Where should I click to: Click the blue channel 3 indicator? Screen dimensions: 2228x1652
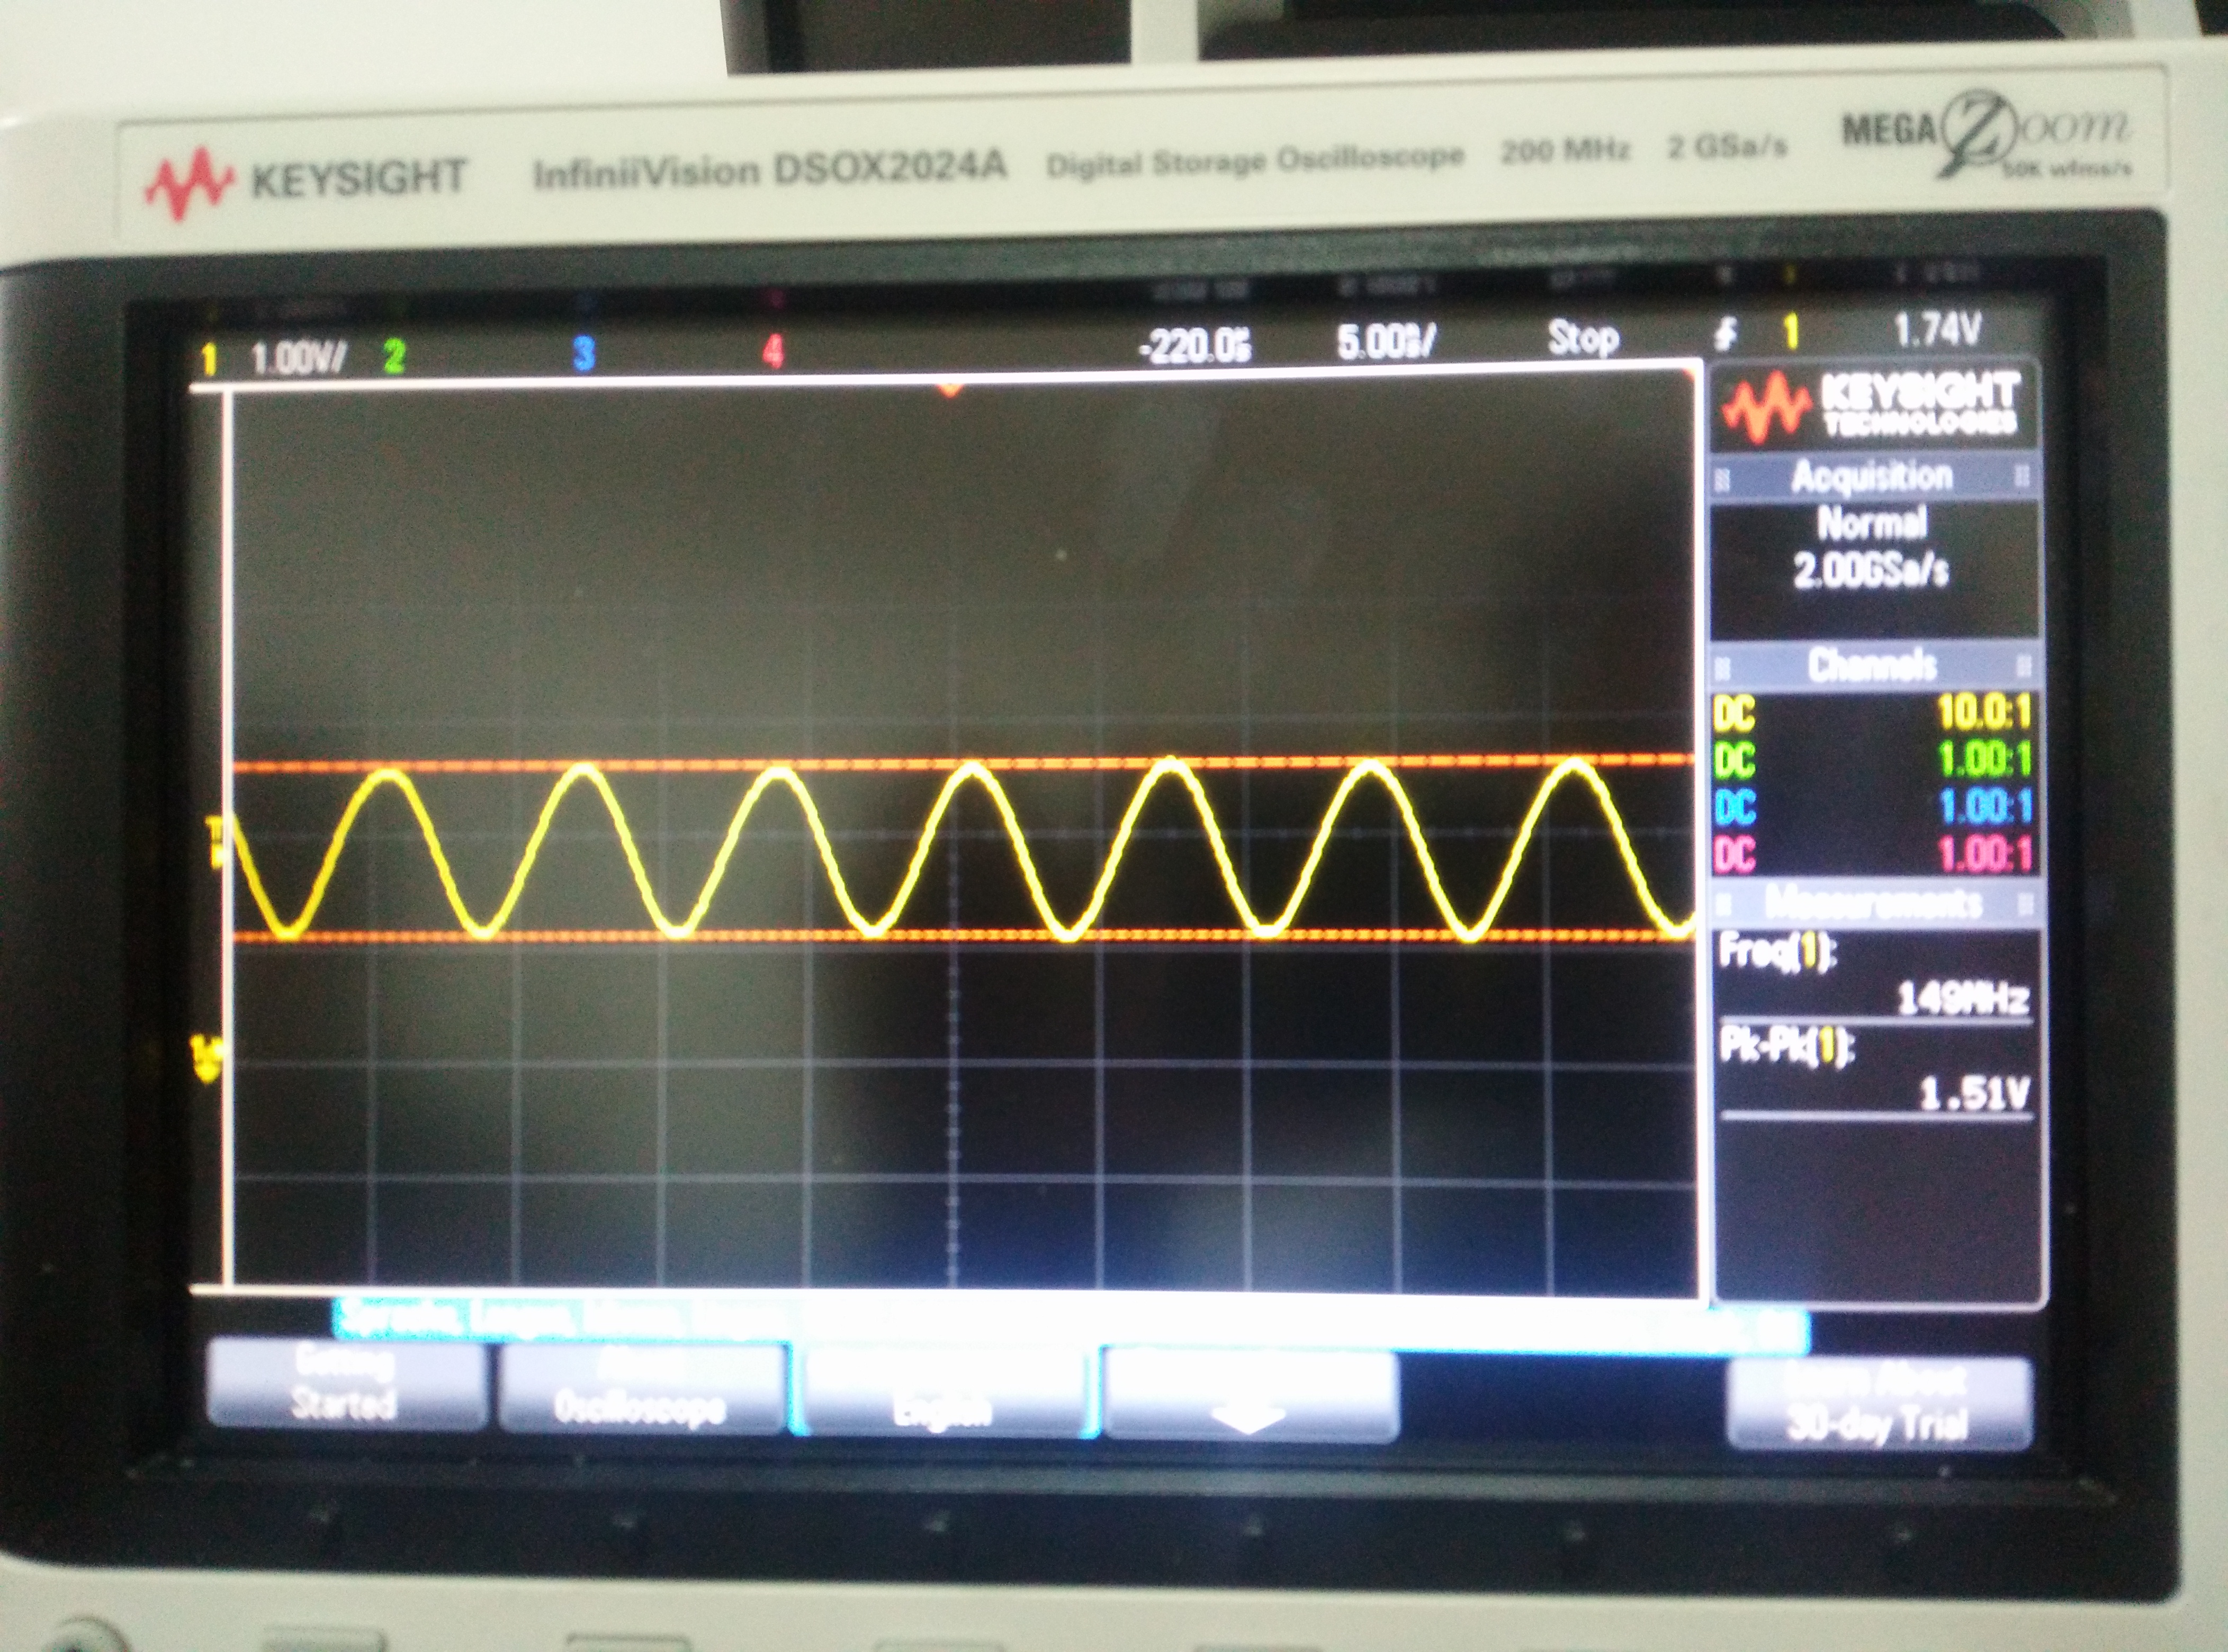coord(584,353)
